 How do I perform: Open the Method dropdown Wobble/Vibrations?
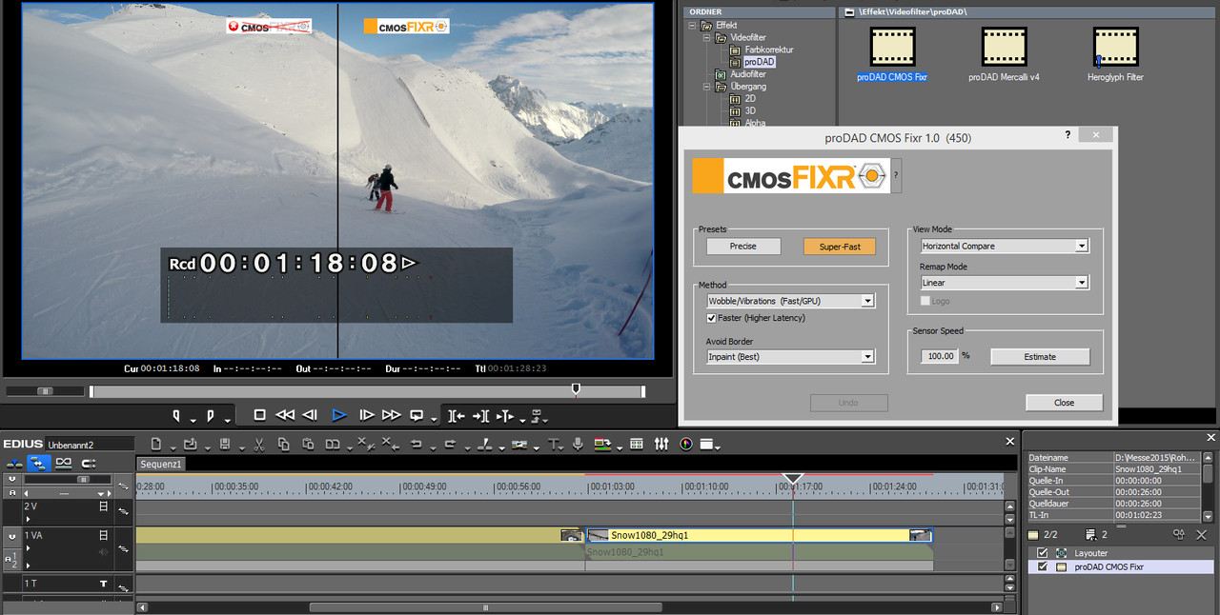pyautogui.click(x=790, y=301)
